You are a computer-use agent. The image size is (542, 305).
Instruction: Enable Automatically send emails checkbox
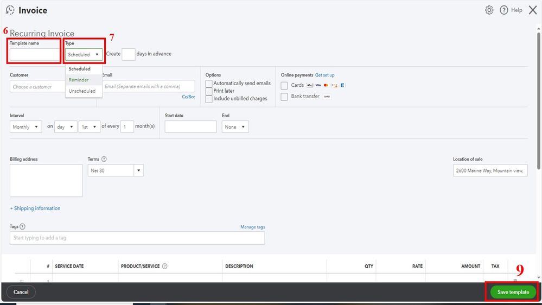[209, 84]
